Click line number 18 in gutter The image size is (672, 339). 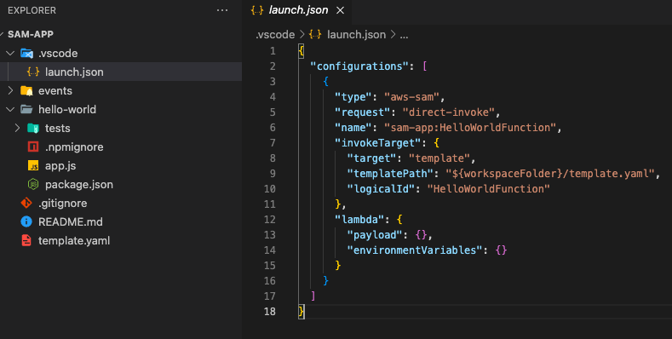(x=270, y=312)
